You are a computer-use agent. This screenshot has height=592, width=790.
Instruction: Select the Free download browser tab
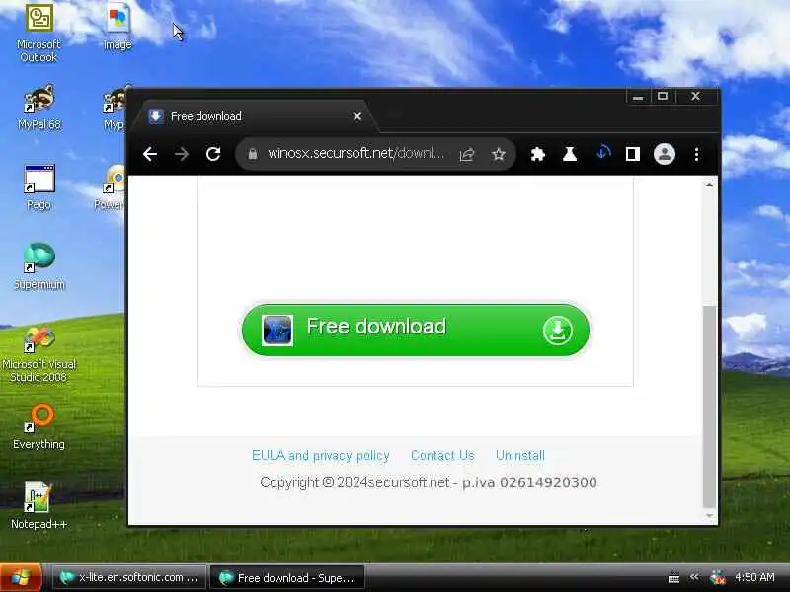point(257,116)
